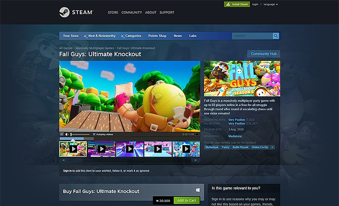Viewport: 339px width, 206px height.
Task: Expand the language dropdown
Action: (x=270, y=4)
